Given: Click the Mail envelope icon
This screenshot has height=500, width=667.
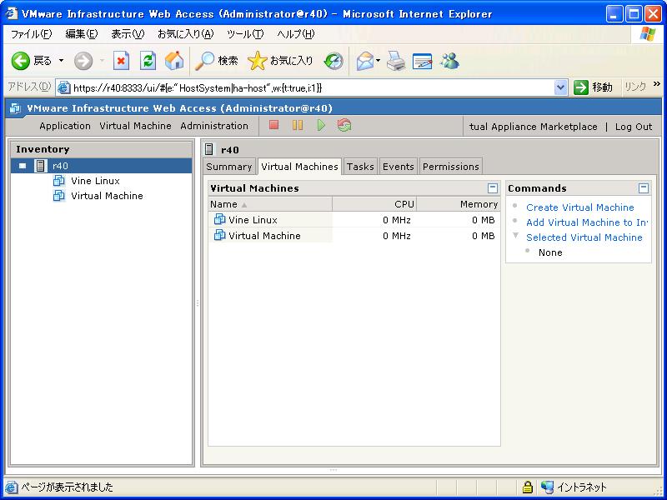Looking at the screenshot, I should tap(365, 61).
